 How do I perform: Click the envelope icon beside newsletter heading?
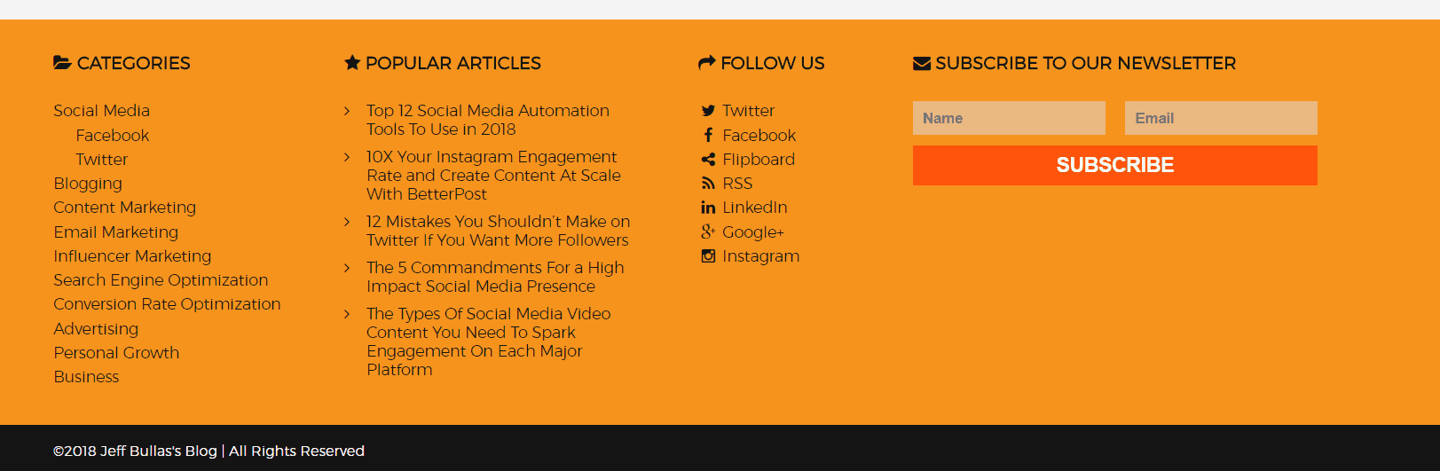(x=922, y=63)
